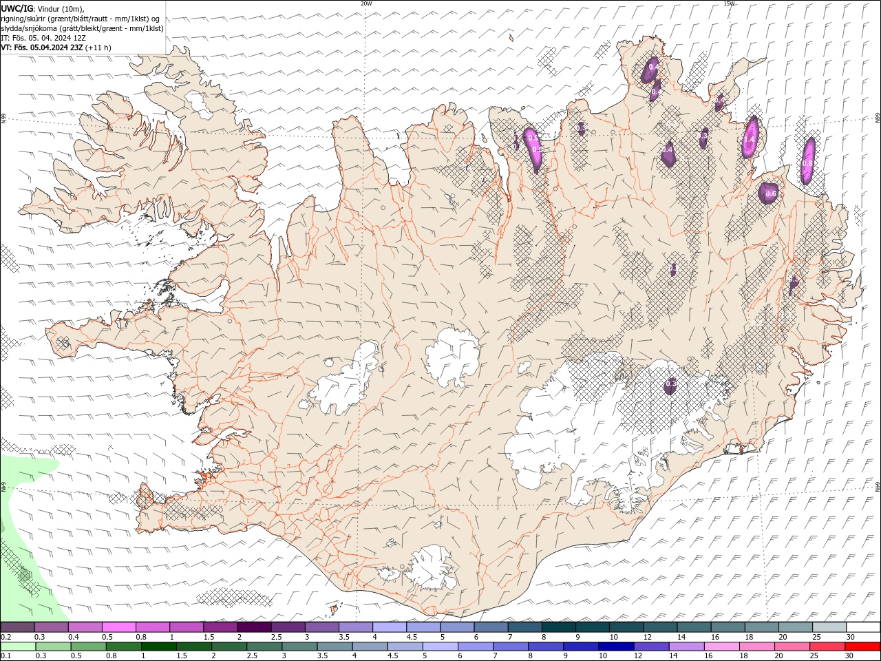This screenshot has height=661, width=881.
Task: Click the snowfall patch labelled 0.6 in the east
Action: tap(769, 193)
